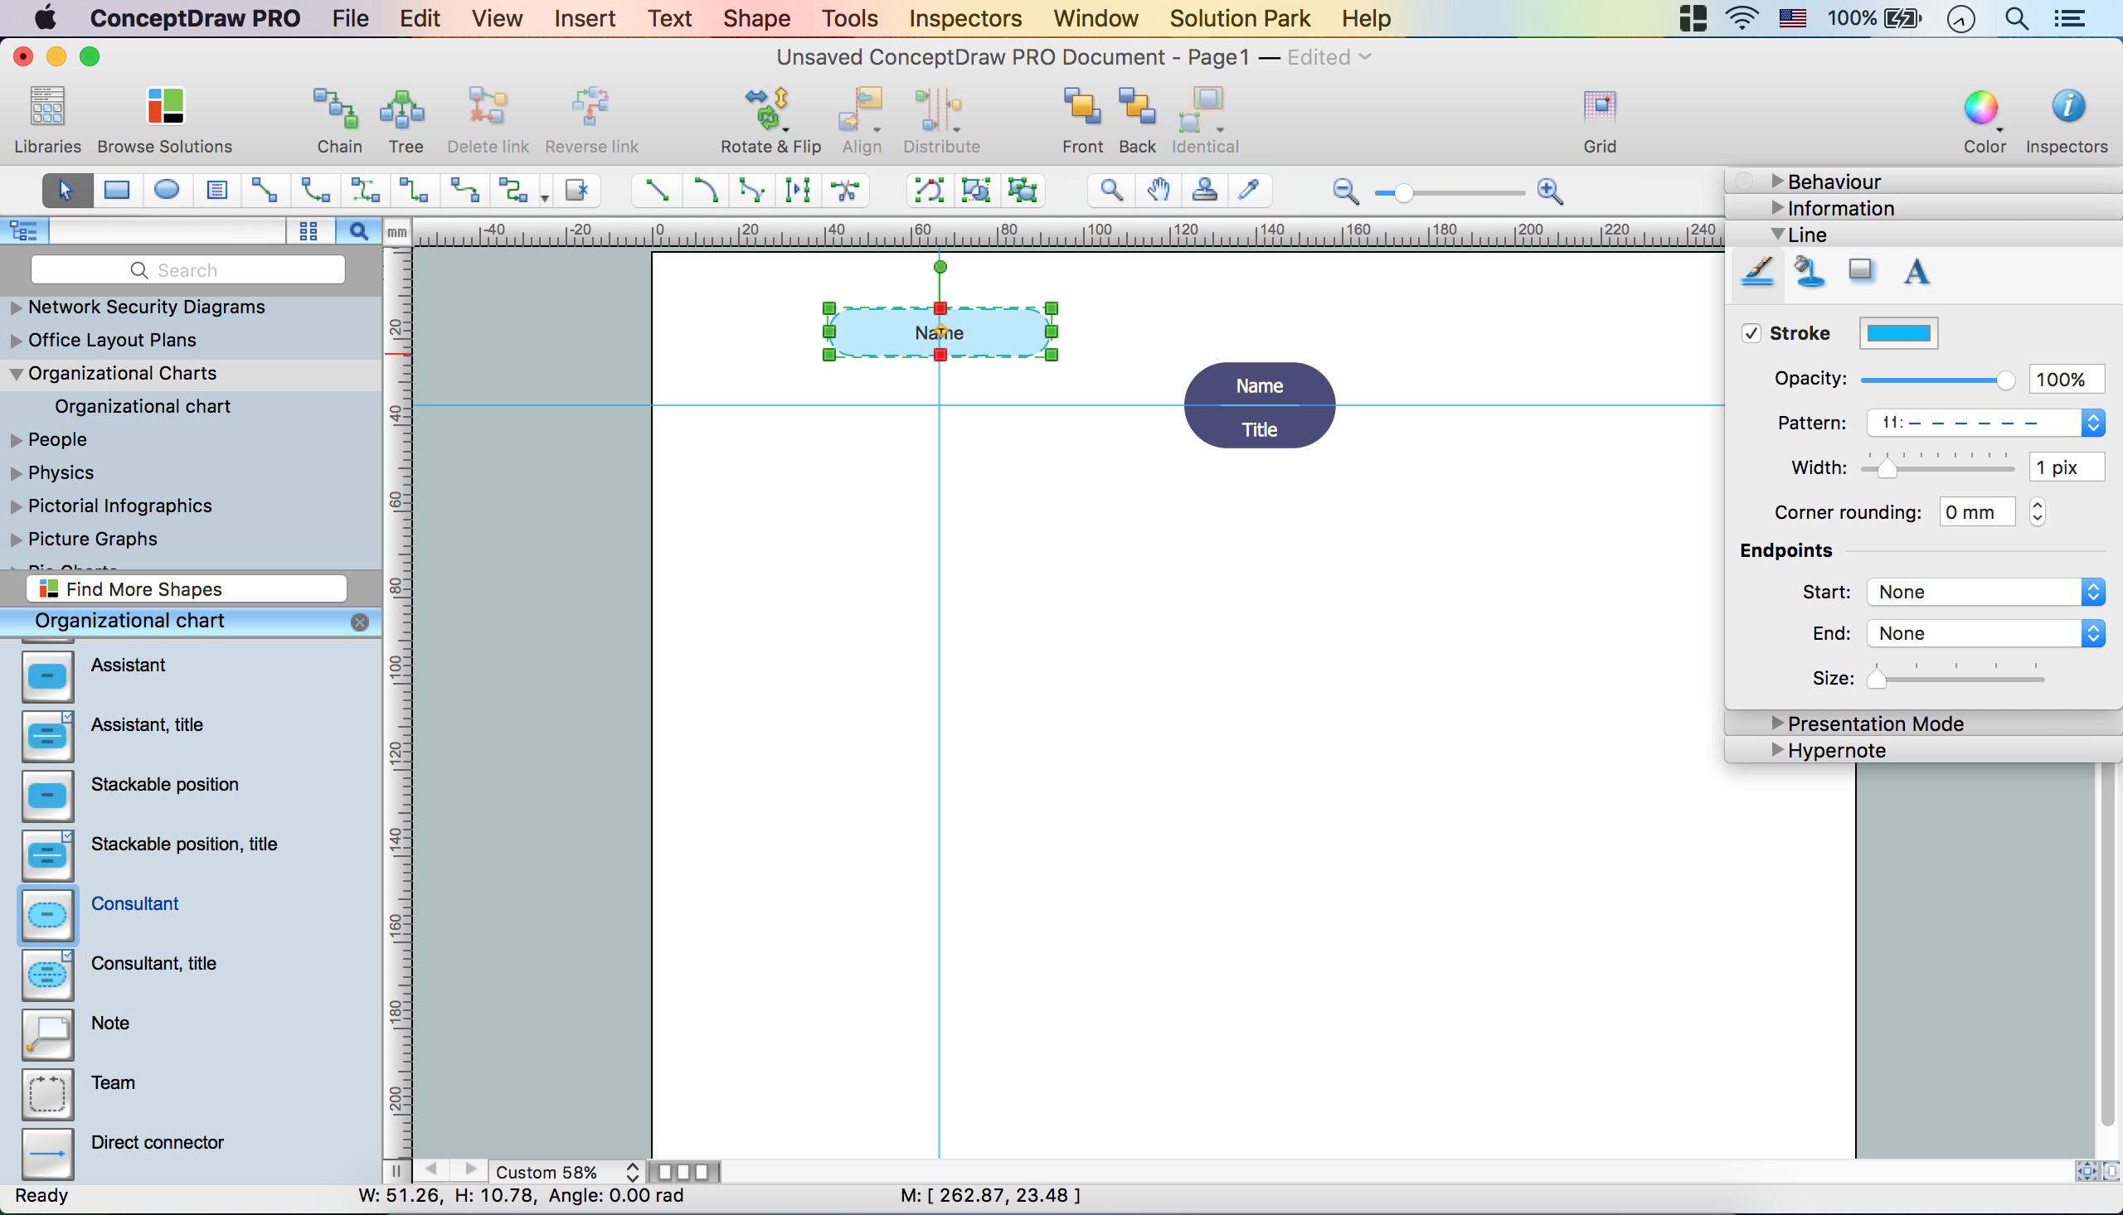Open the line Pattern dropdown
Viewport: 2123px width, 1215px height.
(1985, 423)
